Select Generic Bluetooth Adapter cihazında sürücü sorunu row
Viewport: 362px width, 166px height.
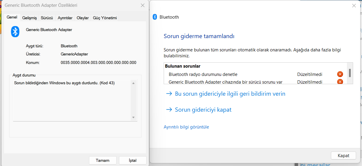(256, 82)
